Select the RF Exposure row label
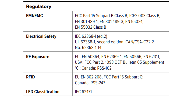The image size is (184, 102). (38, 57)
